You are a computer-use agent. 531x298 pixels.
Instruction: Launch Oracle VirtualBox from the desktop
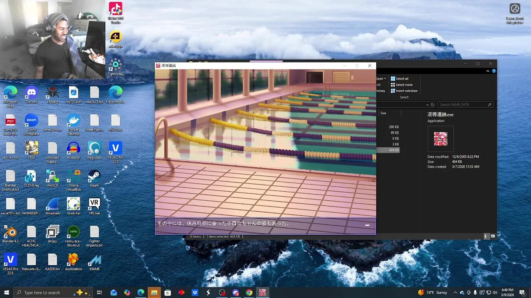[x=73, y=180]
